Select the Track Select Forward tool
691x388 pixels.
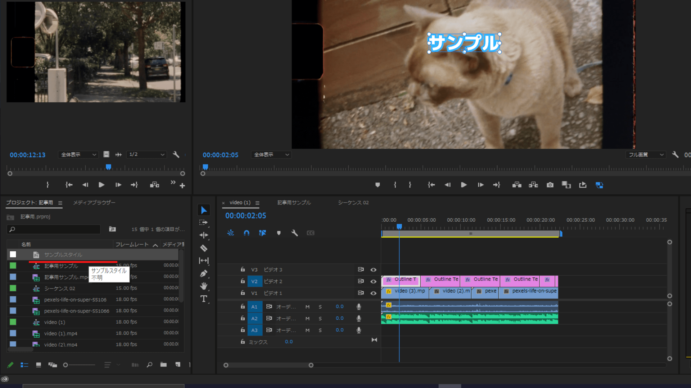(204, 222)
